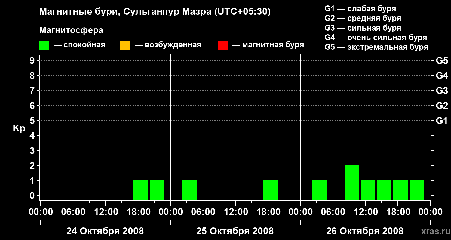Viewport: 451px width, 240px height.
Task: Click the red 'магнитная буря' legend swatch
Action: (x=222, y=45)
